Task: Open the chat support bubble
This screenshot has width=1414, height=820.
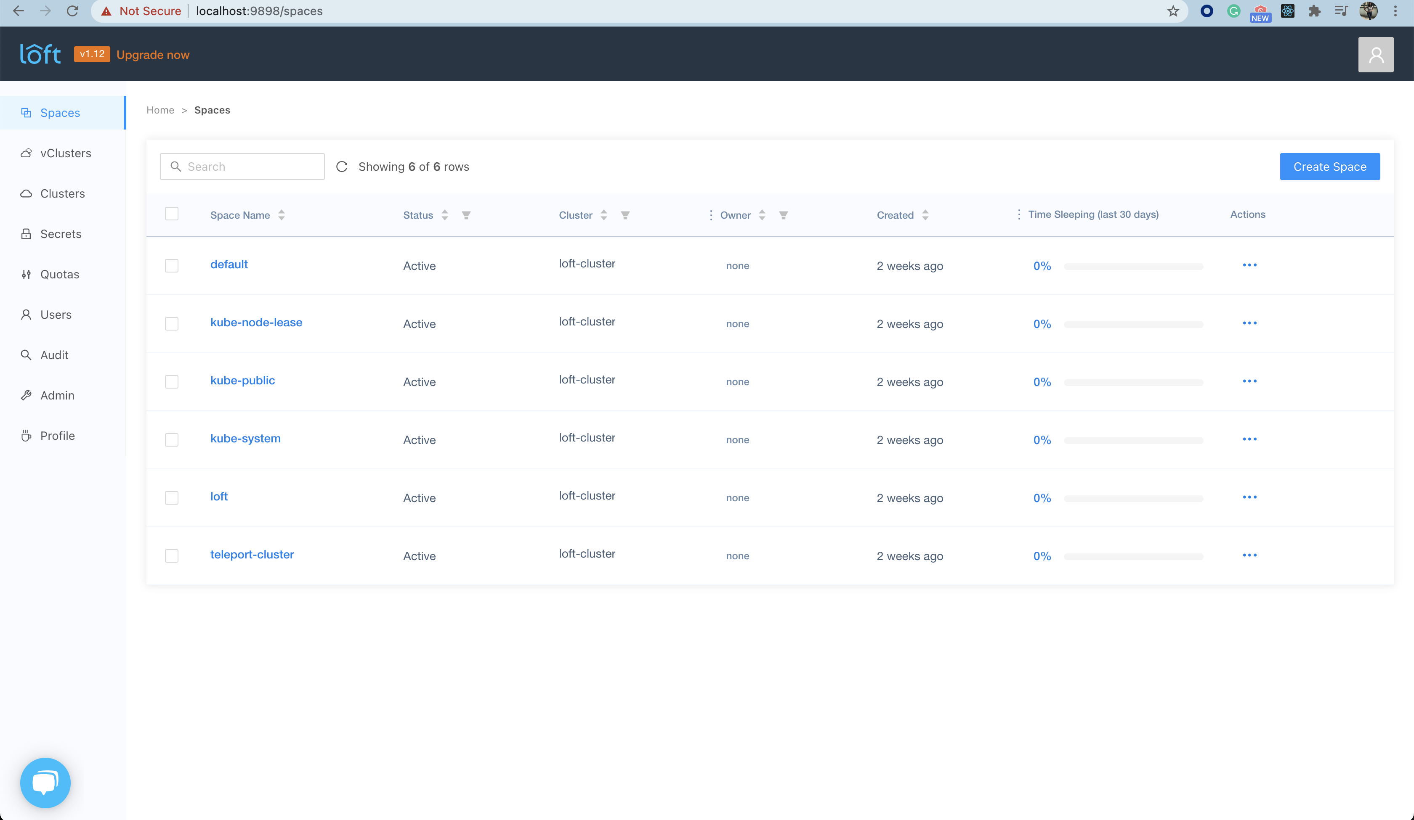Action: [x=45, y=783]
